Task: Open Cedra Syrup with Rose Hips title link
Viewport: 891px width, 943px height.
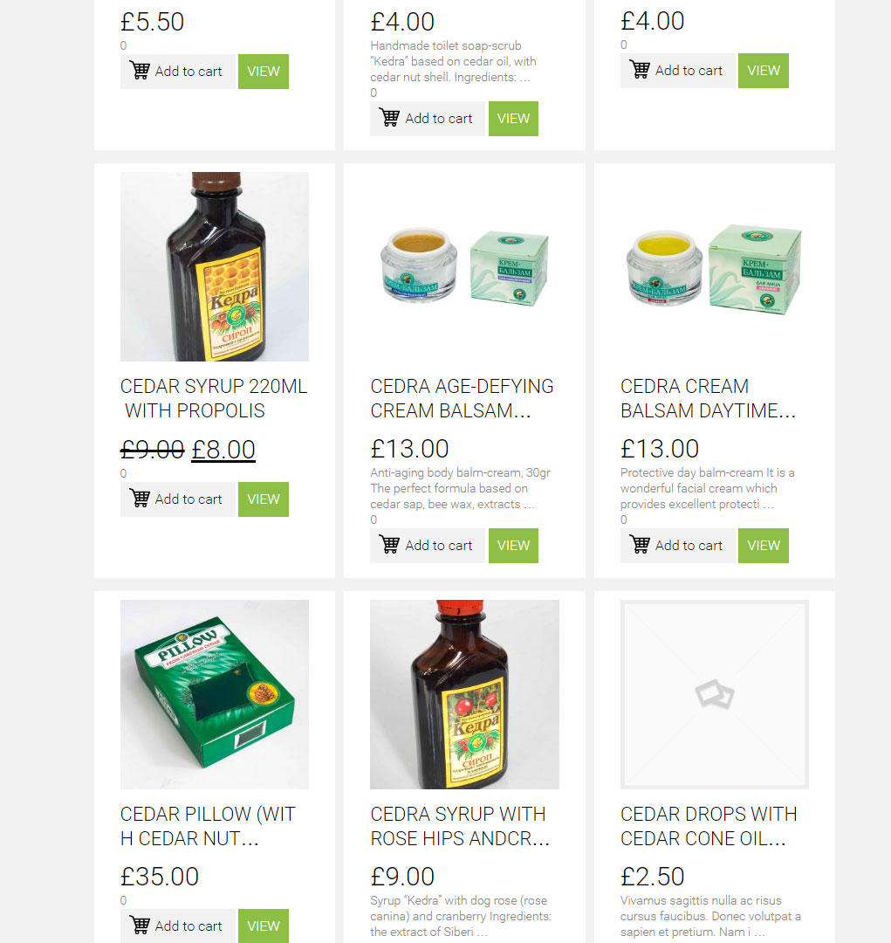Action: click(460, 826)
